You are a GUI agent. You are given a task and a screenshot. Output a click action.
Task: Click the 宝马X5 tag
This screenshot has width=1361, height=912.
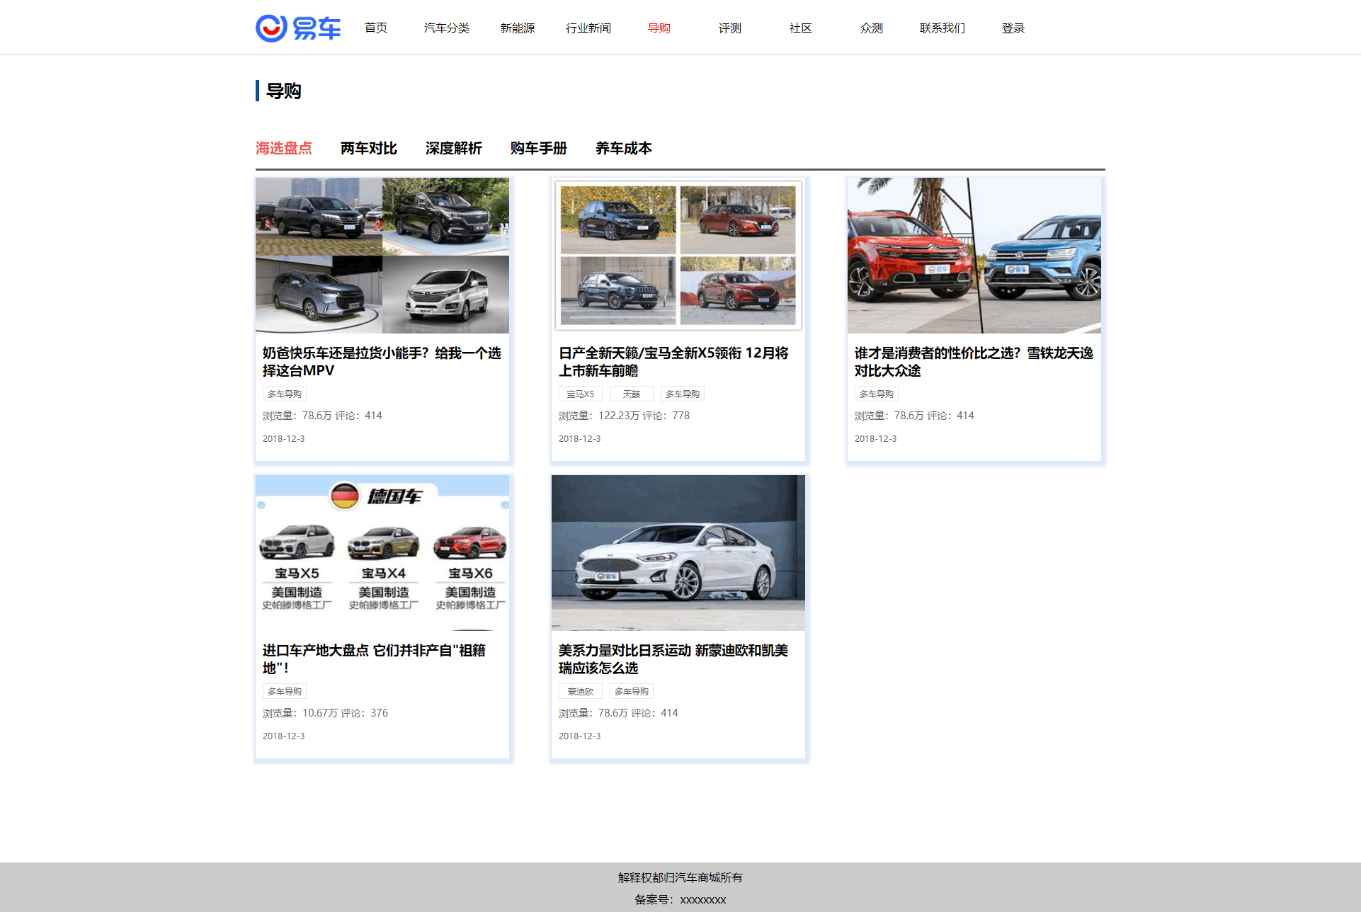581,394
